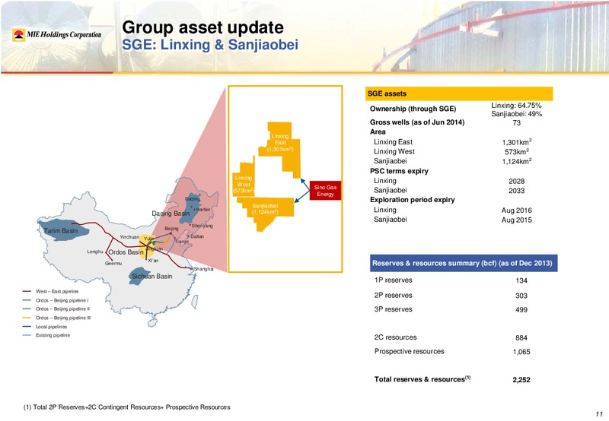
Task: Click the Harbin city label
Action: click(x=203, y=209)
